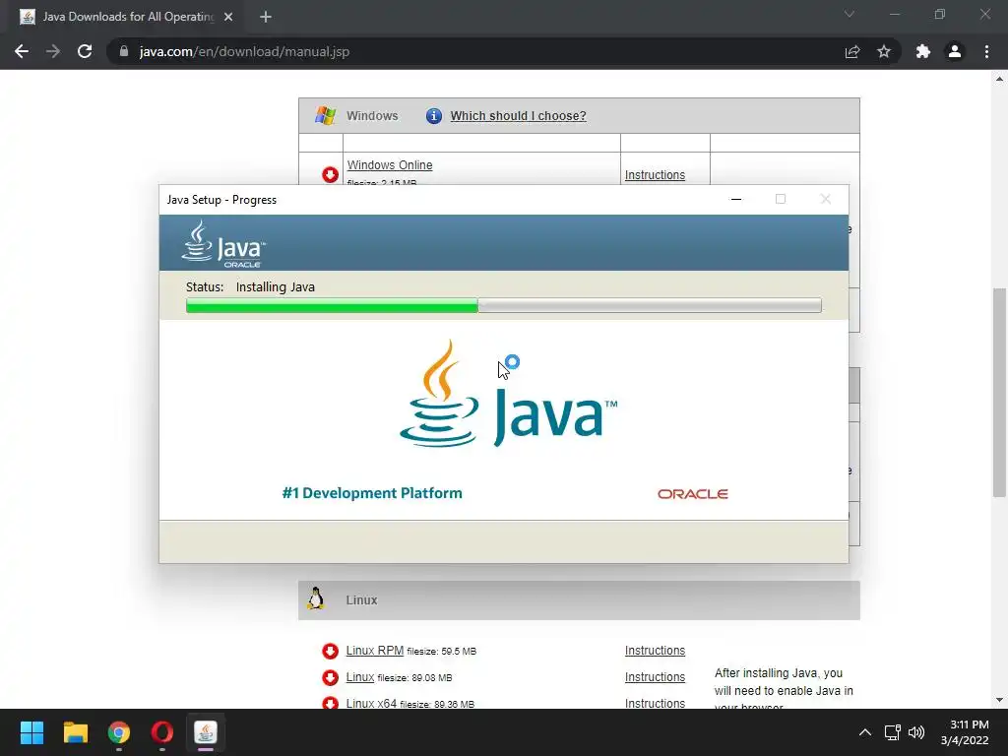Click the large Java logo in the installer
This screenshot has width=1008, height=756.
[508, 394]
